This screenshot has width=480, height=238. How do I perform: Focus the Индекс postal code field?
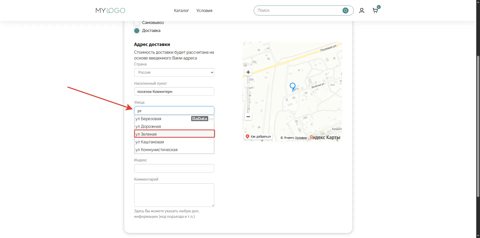174,168
